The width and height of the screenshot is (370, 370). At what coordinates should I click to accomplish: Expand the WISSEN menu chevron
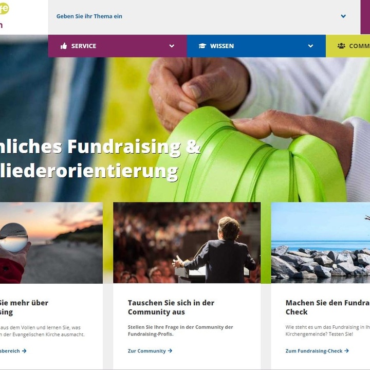click(x=310, y=46)
